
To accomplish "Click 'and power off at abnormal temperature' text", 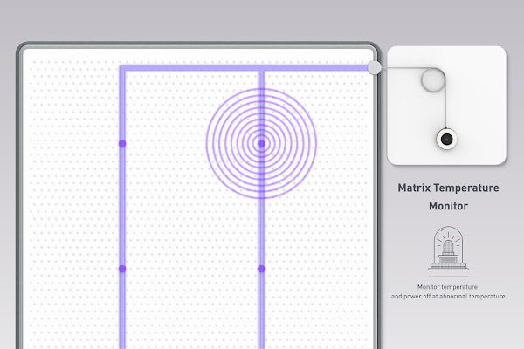I will pos(448,297).
